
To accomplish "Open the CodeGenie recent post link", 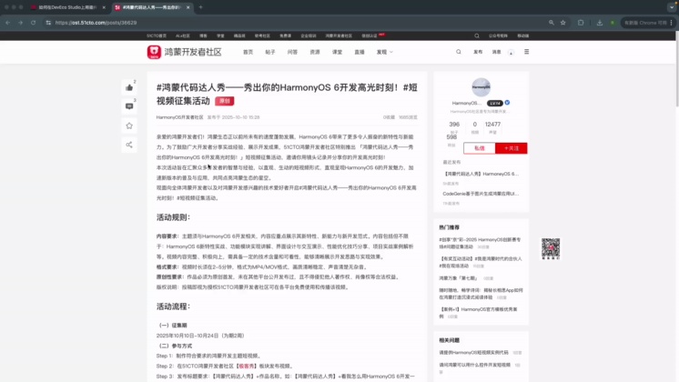I will click(481, 193).
